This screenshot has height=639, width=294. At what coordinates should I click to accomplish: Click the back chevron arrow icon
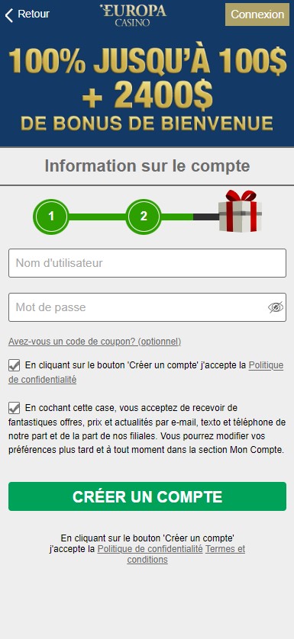tap(9, 14)
